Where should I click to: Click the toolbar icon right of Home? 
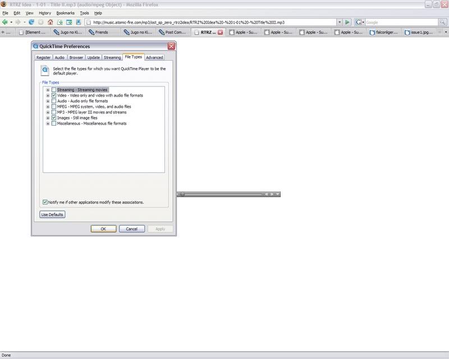click(59, 22)
